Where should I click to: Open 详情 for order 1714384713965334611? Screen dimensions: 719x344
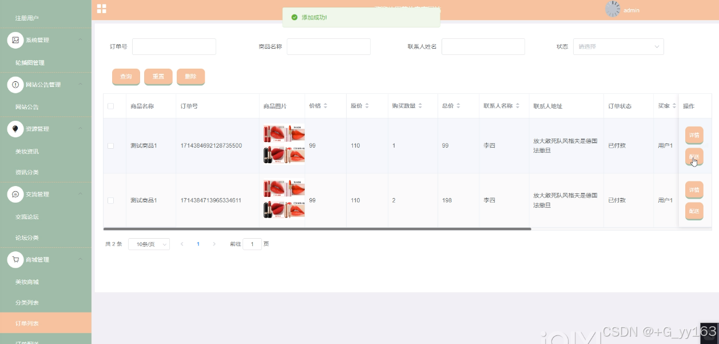[694, 189]
